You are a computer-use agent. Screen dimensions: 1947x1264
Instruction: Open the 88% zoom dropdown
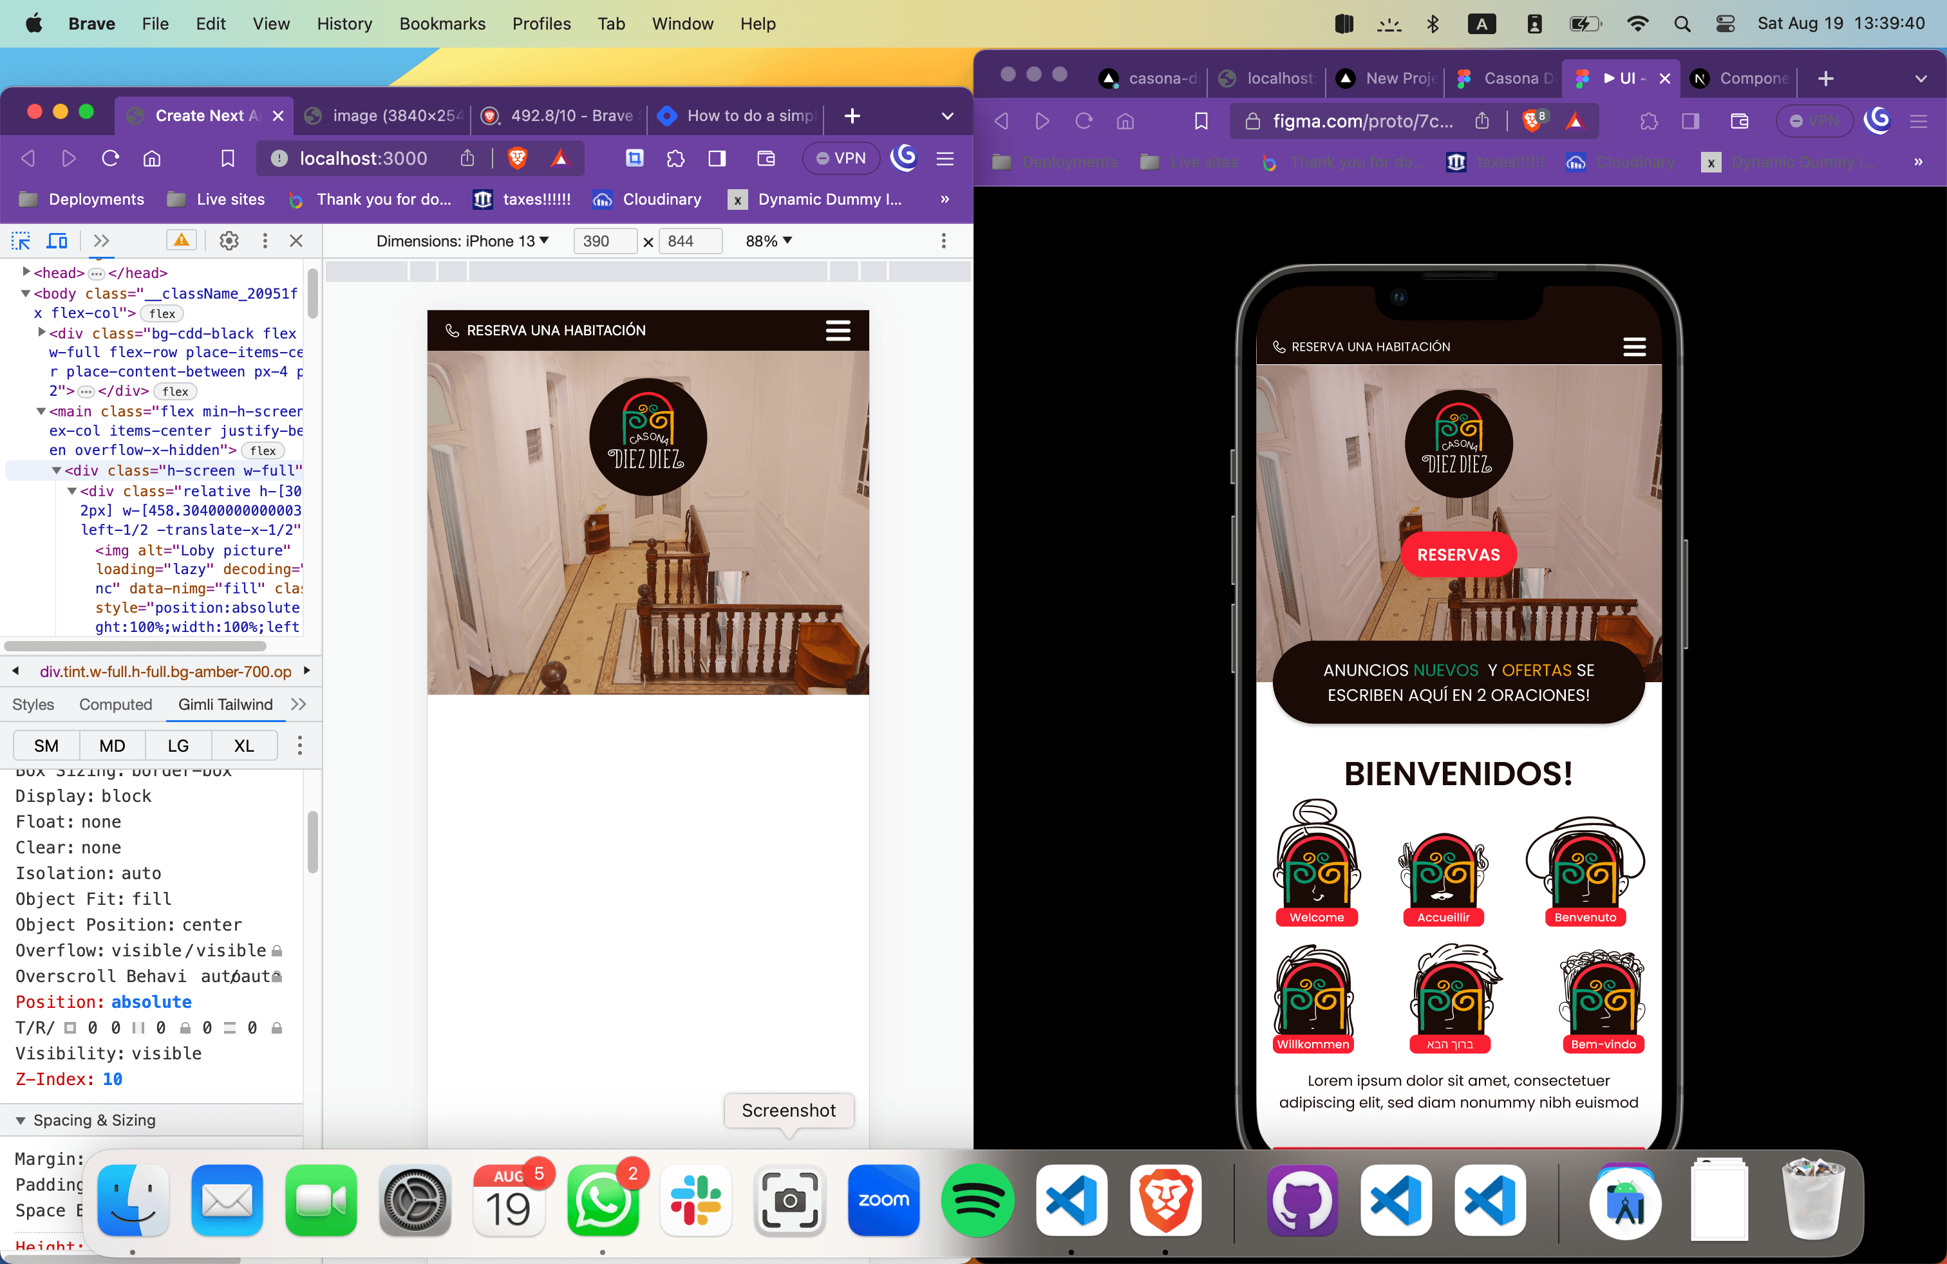point(767,240)
